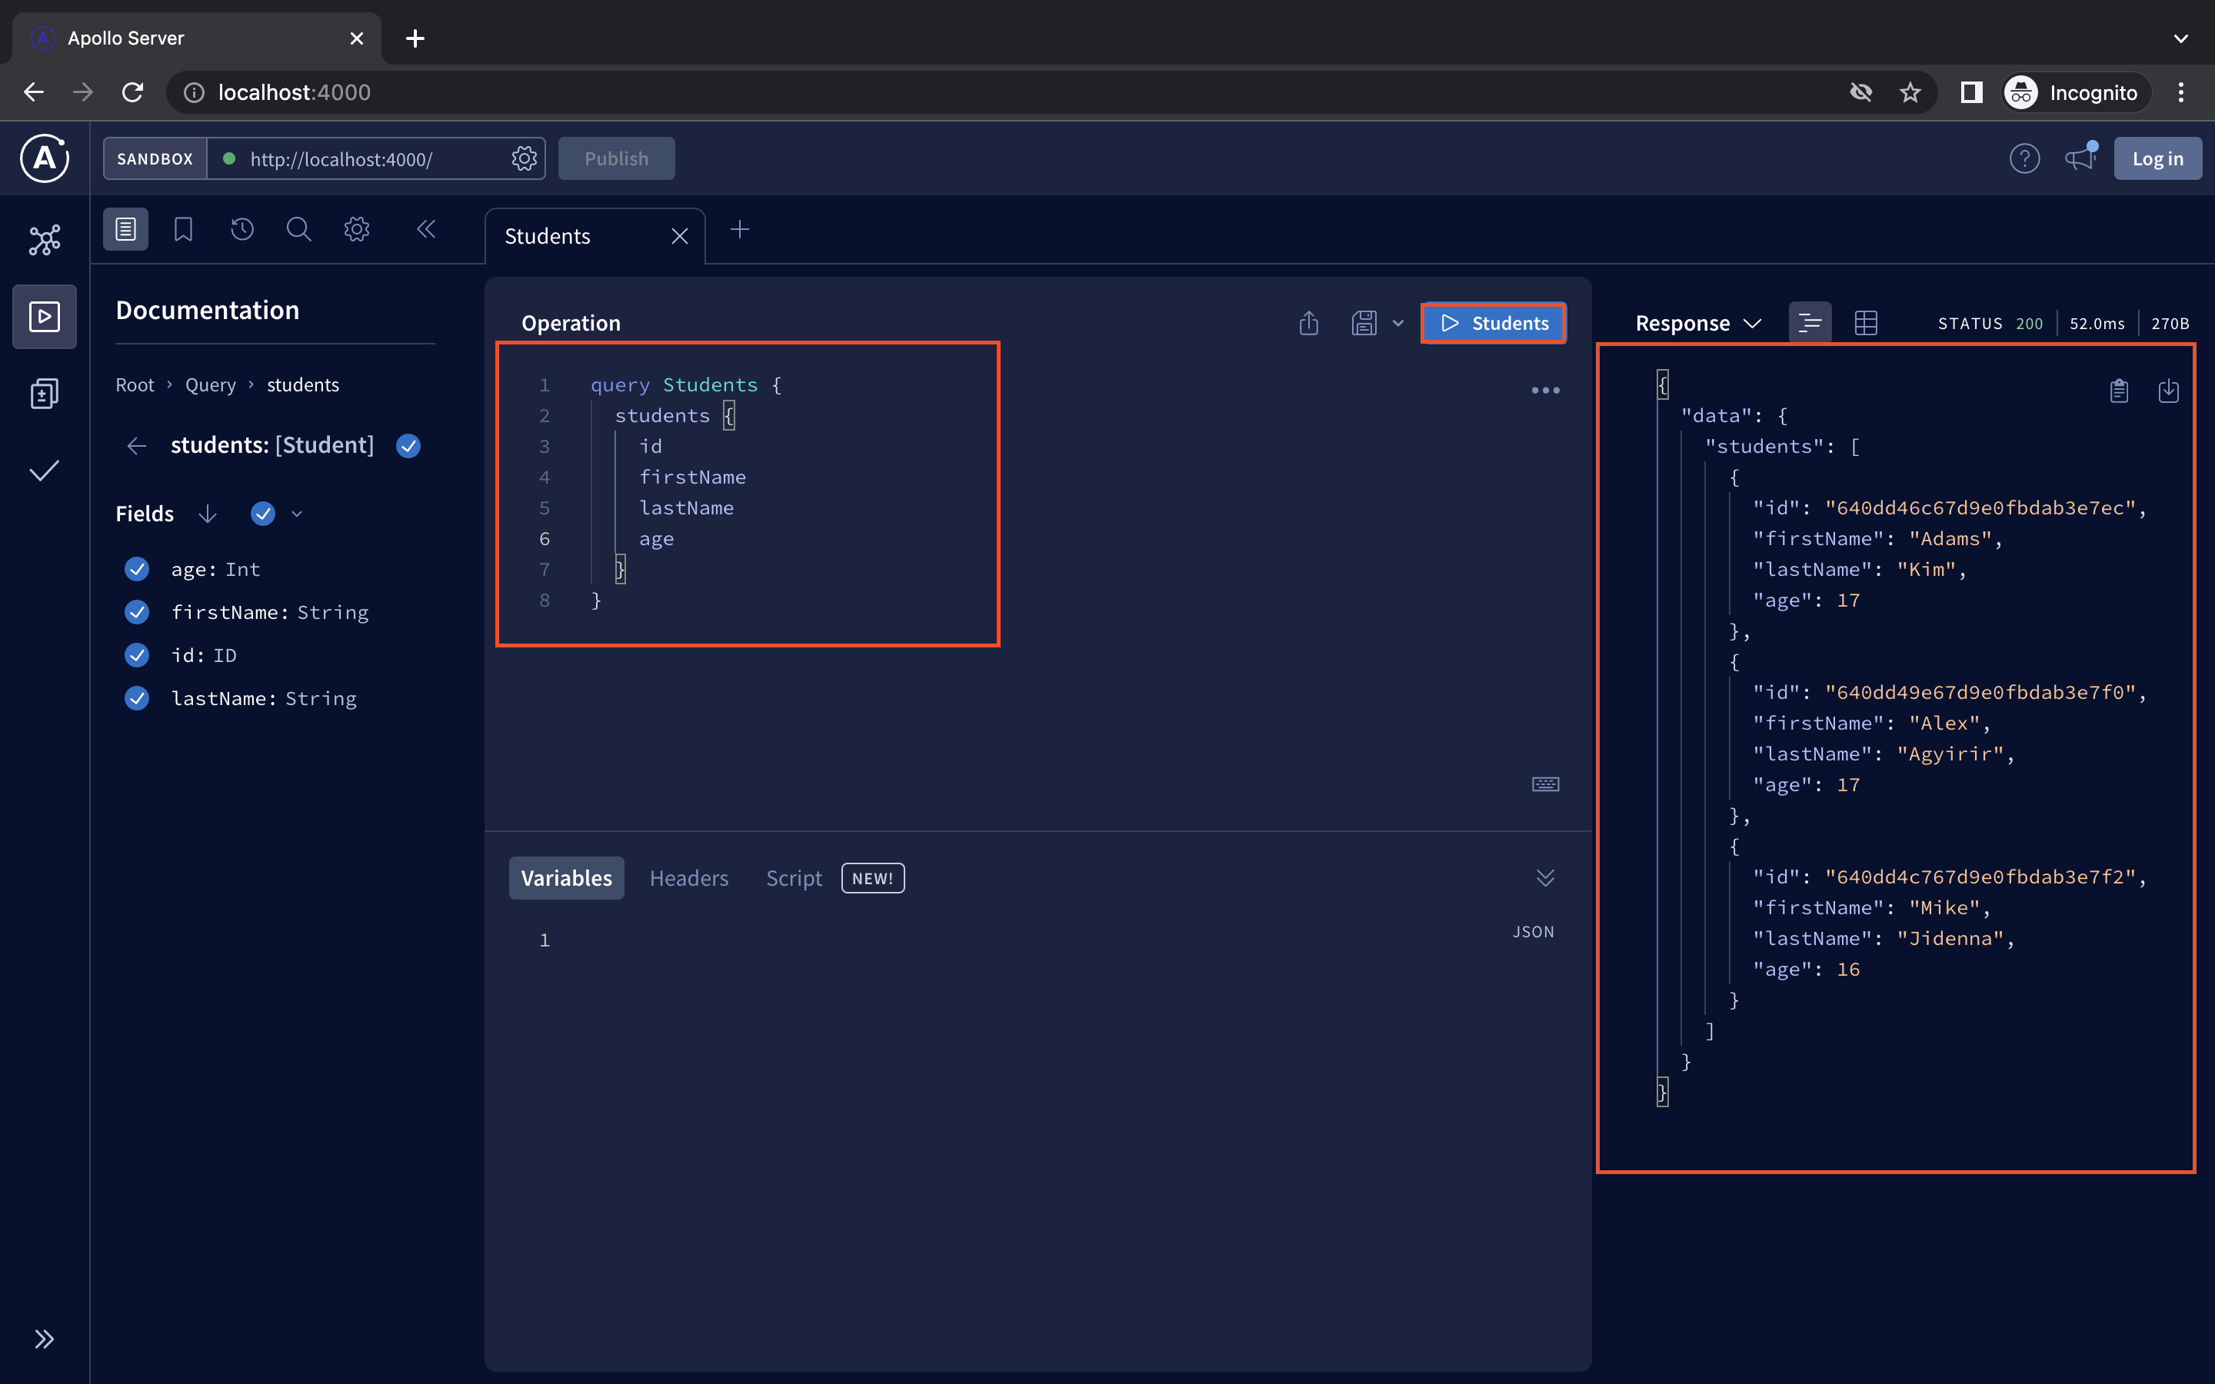Image resolution: width=2215 pixels, height=1384 pixels.
Task: Toggle select all Fields checkmark
Action: (263, 514)
